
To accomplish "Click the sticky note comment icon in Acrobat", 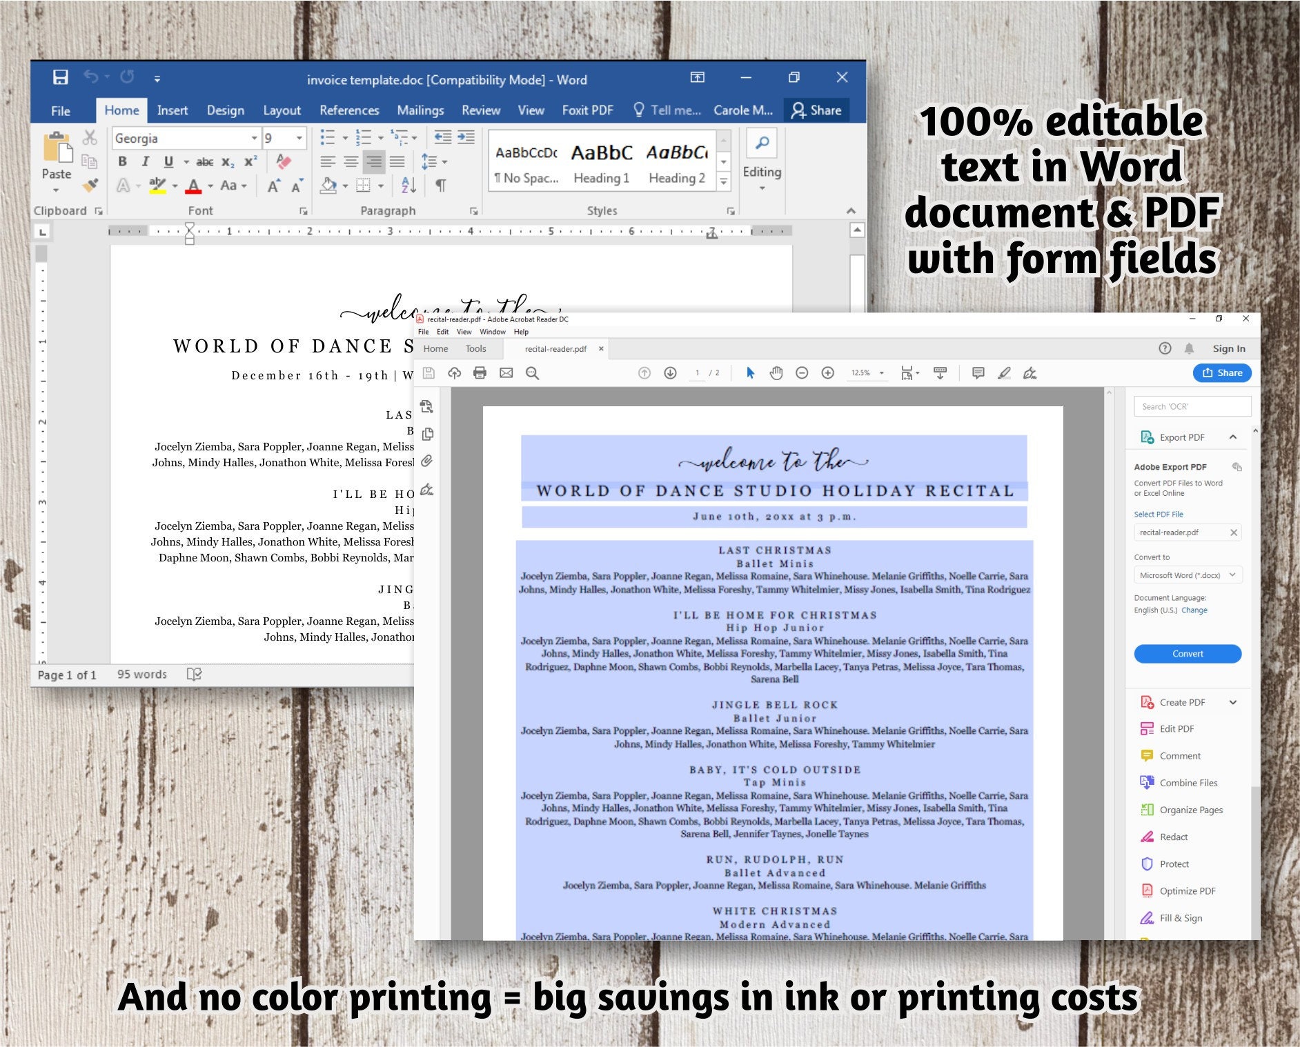I will click(978, 373).
